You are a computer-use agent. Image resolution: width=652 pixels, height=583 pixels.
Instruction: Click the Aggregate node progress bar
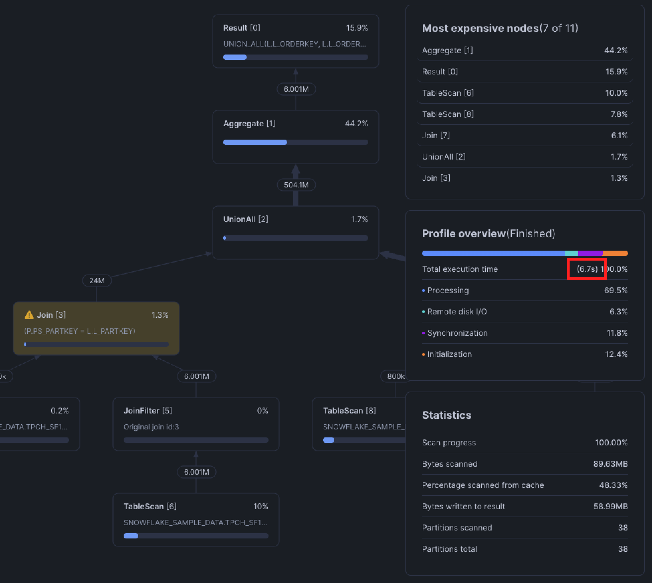coord(296,142)
